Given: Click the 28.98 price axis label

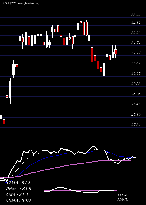Looking at the screenshot, I should click(x=136, y=94).
